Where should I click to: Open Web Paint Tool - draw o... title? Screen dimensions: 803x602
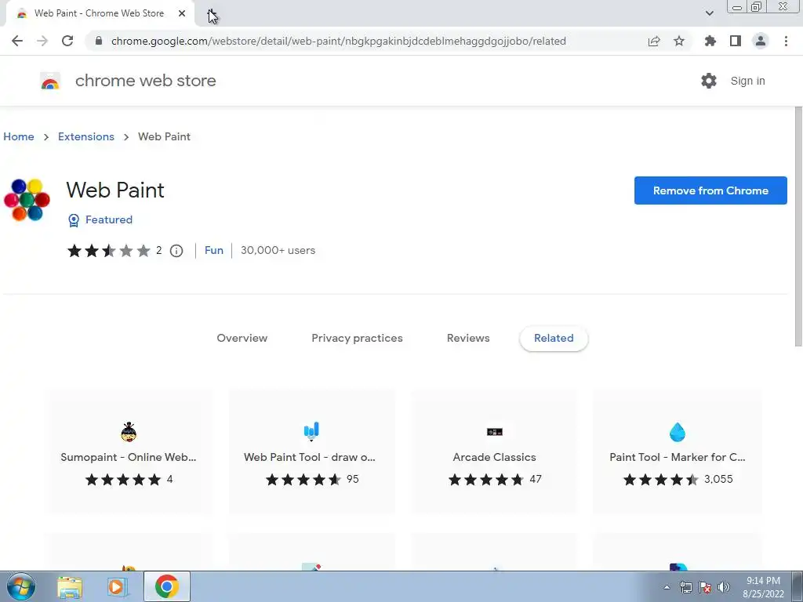point(309,457)
